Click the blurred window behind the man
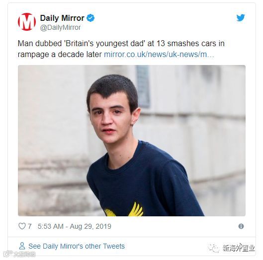 pos(143,86)
